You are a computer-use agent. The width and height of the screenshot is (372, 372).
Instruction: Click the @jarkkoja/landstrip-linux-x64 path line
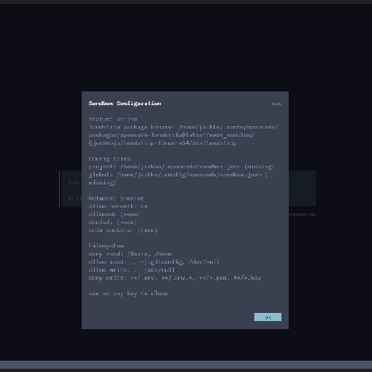click(163, 143)
